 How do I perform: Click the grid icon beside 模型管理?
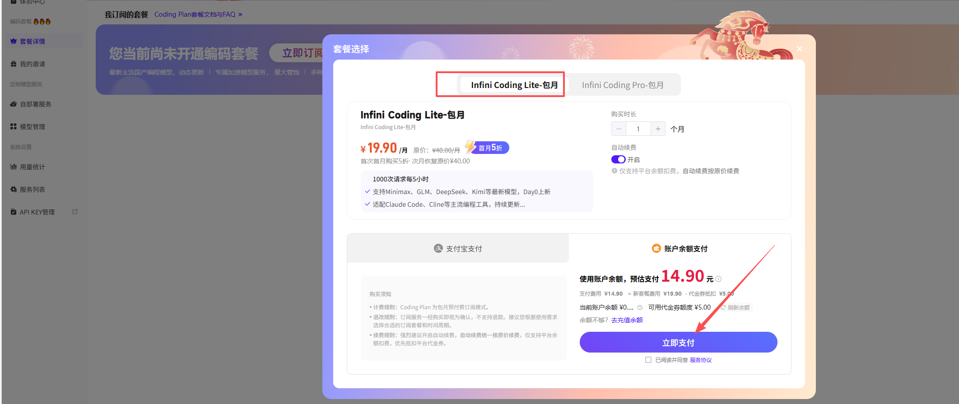coord(14,126)
